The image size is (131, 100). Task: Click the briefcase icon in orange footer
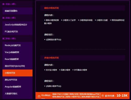pos(39,96)
